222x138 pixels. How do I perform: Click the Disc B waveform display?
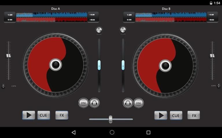[x=171, y=17]
